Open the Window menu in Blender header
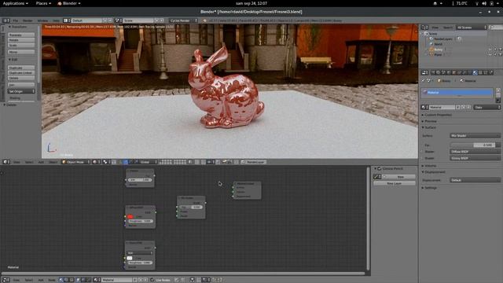503x283 pixels. point(42,20)
